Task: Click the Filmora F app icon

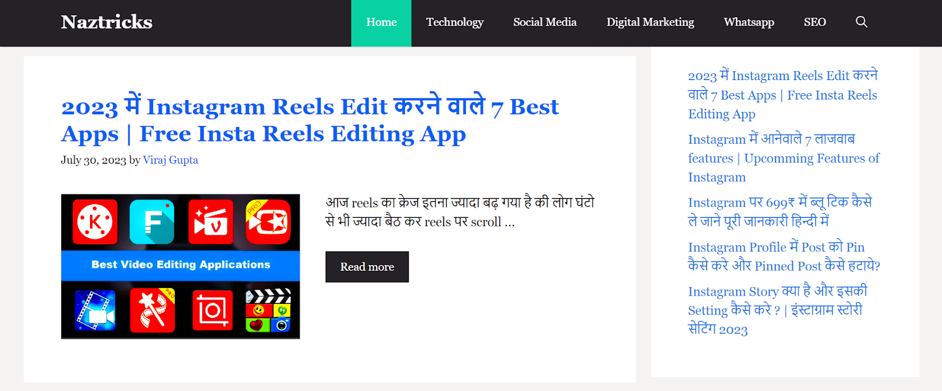Action: click(x=152, y=222)
